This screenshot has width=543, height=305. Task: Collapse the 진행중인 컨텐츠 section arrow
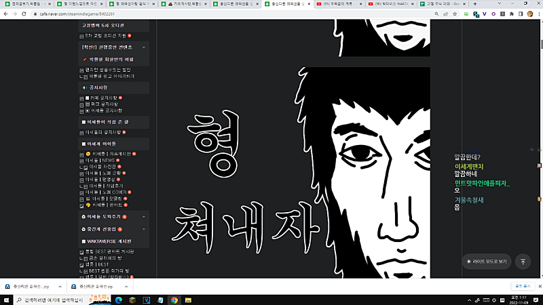click(144, 47)
